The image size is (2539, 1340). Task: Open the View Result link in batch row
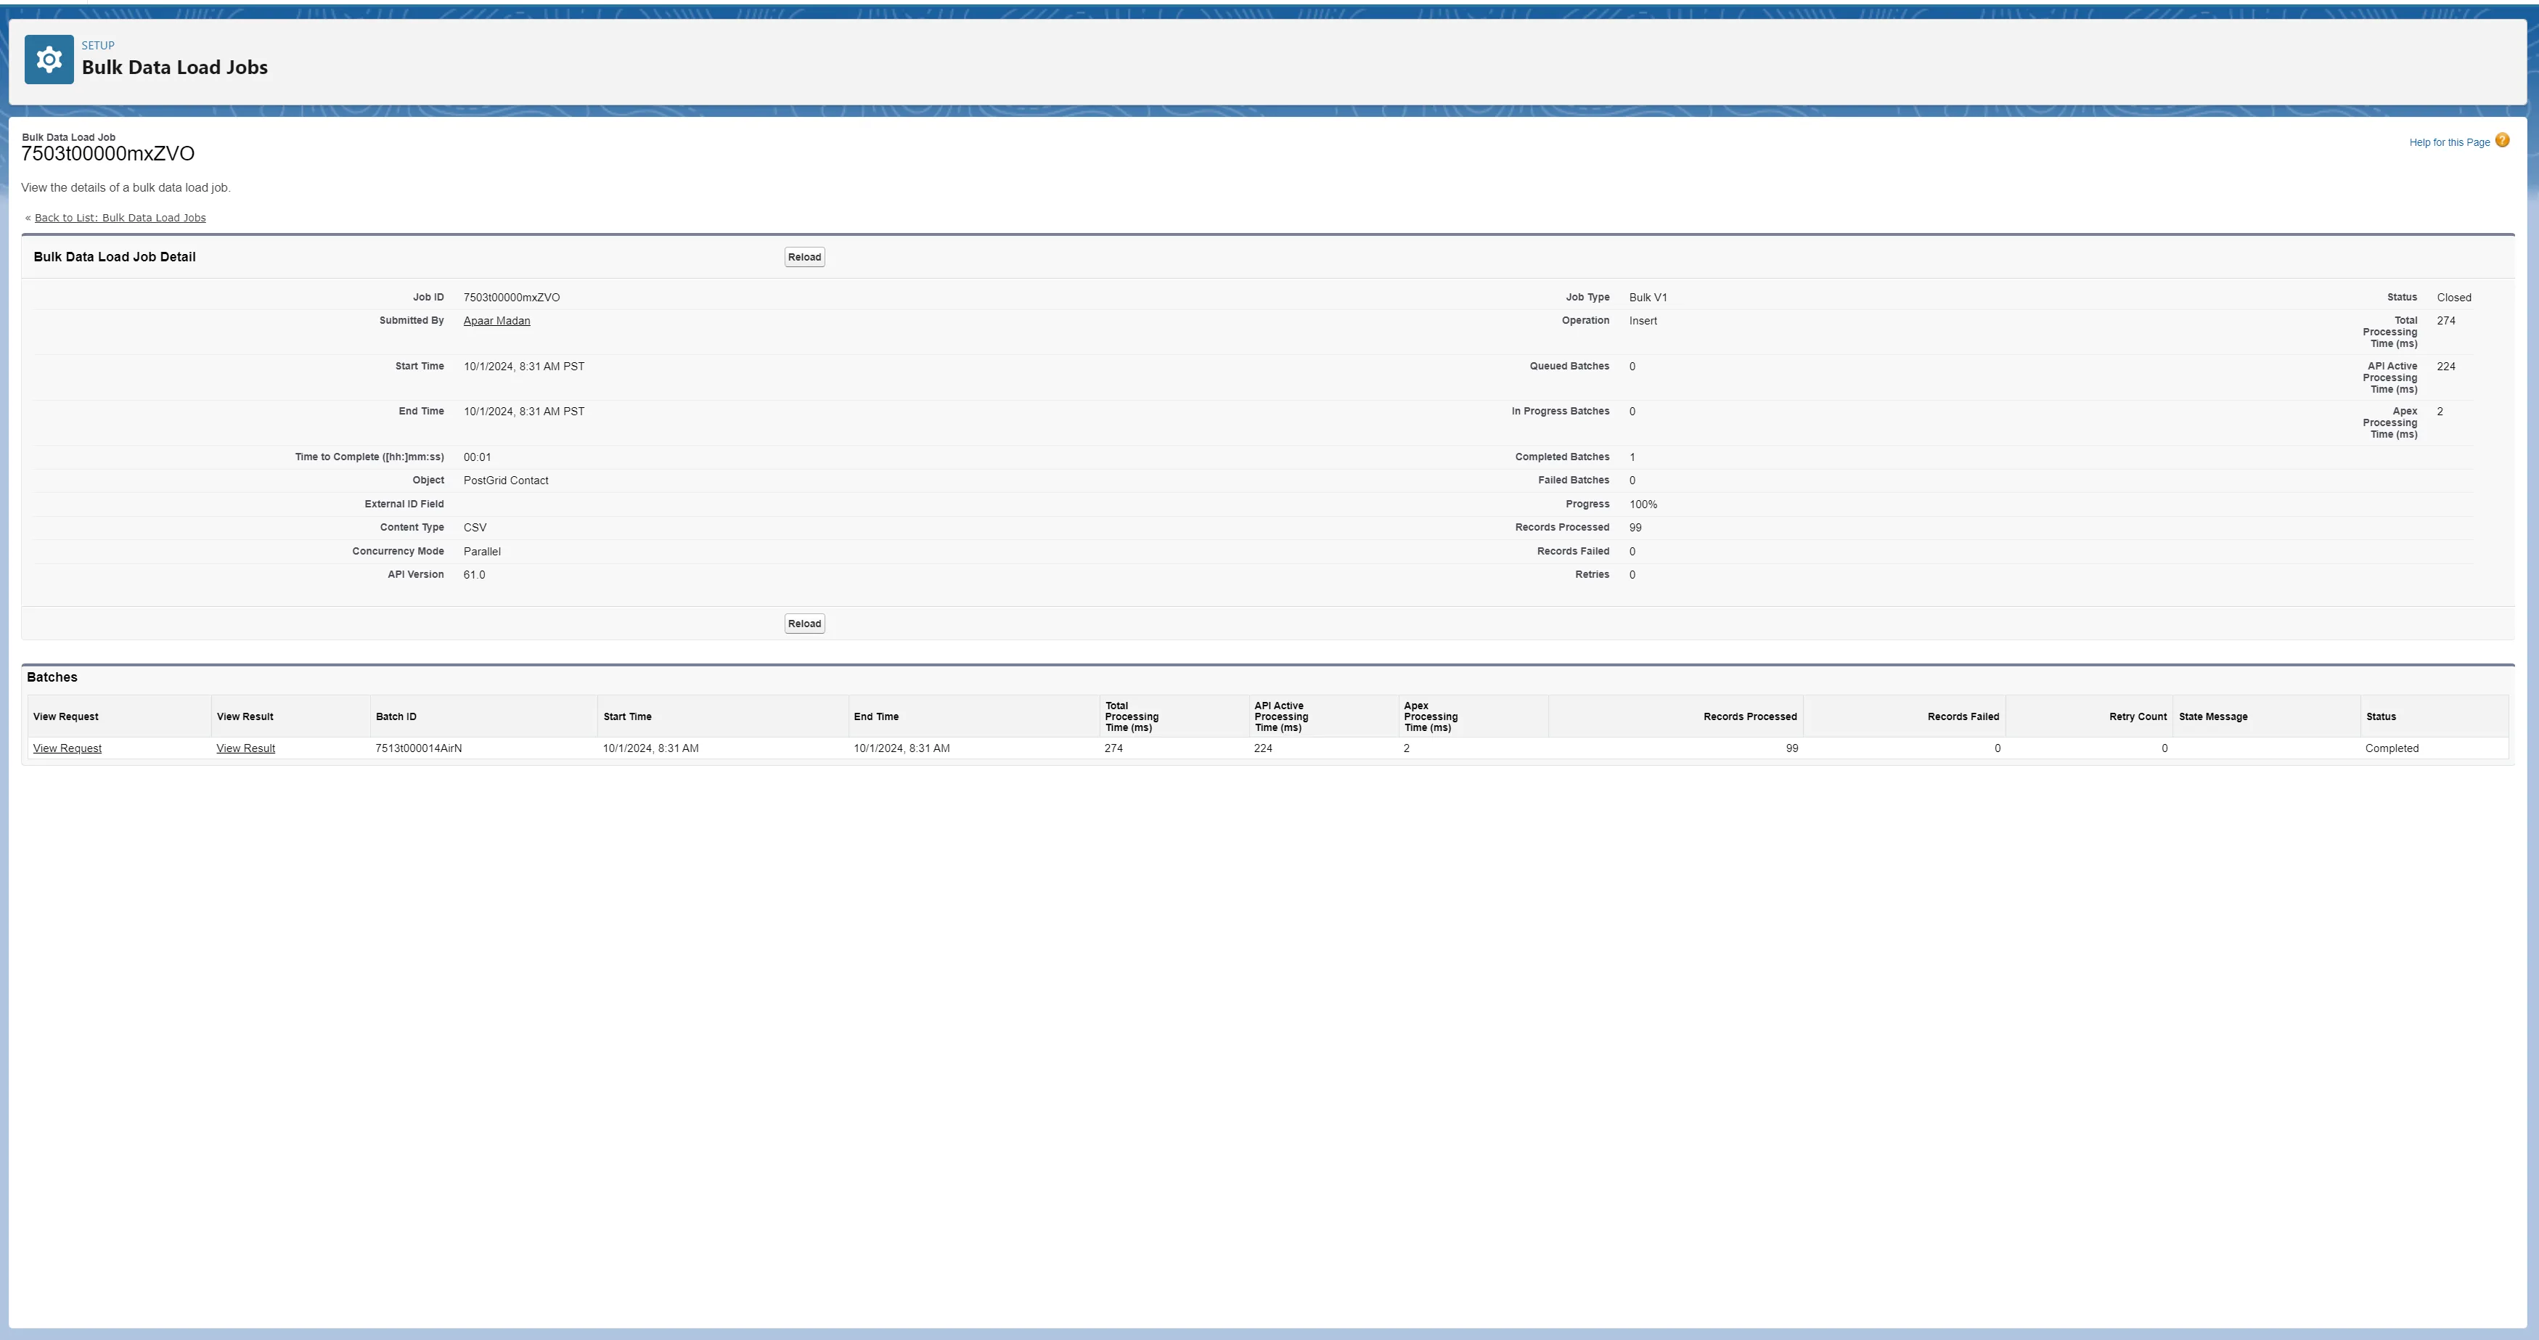click(x=245, y=748)
